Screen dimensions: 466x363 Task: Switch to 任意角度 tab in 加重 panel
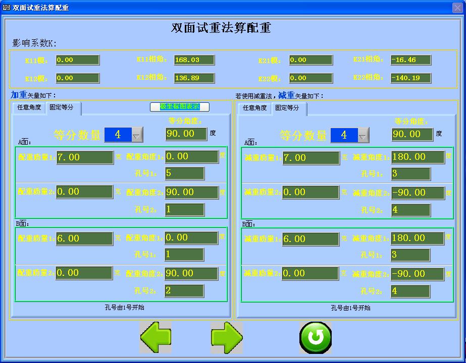[29, 107]
